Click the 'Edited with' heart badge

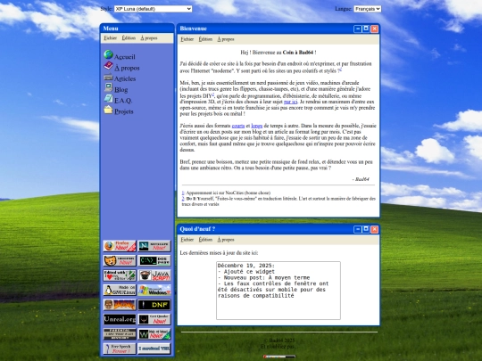(x=120, y=275)
